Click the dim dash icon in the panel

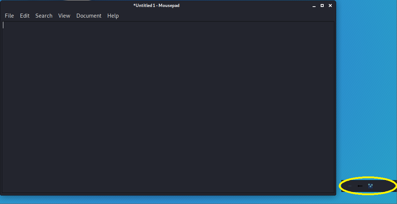(x=350, y=186)
